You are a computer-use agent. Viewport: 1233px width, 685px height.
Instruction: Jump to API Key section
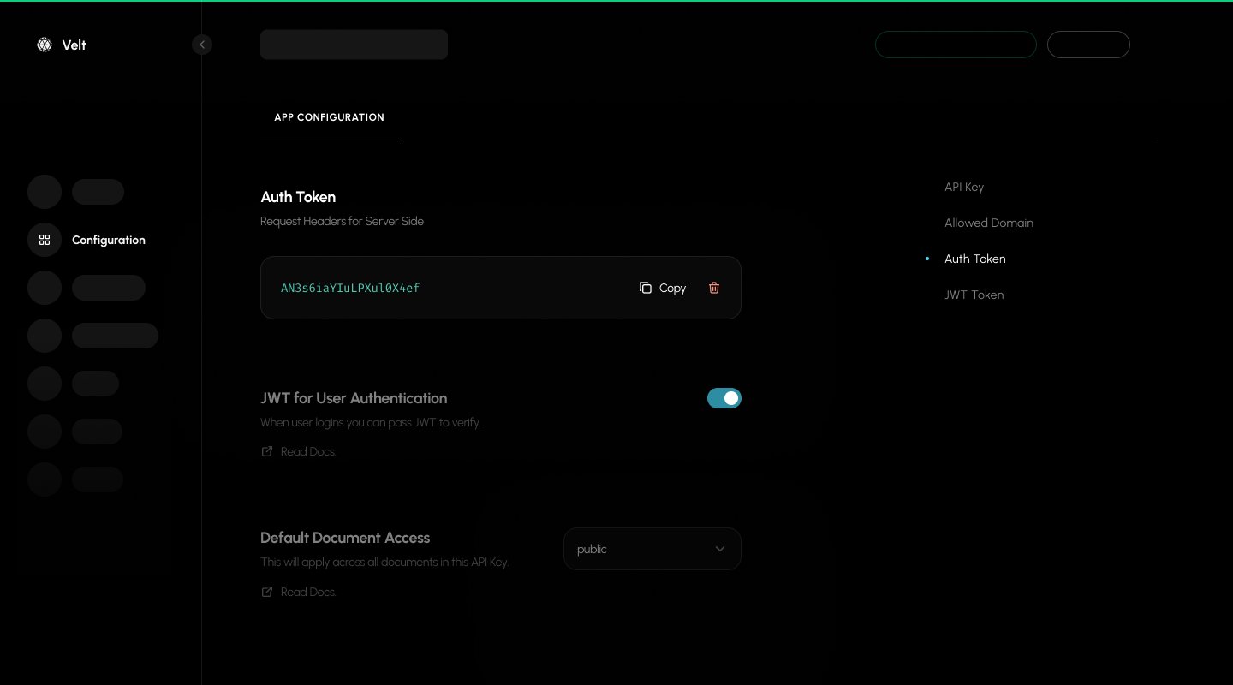(x=964, y=187)
